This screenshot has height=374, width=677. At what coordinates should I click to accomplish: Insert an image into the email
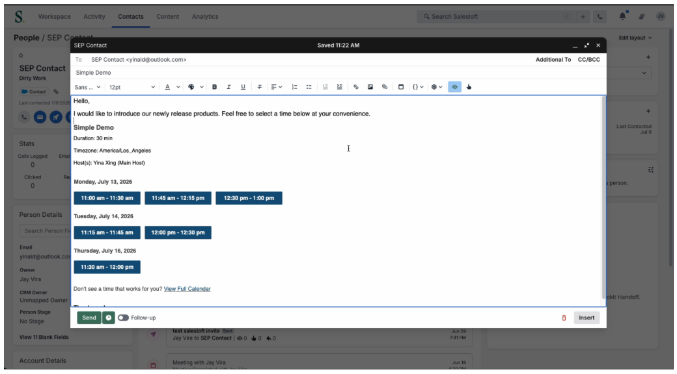[x=370, y=87]
